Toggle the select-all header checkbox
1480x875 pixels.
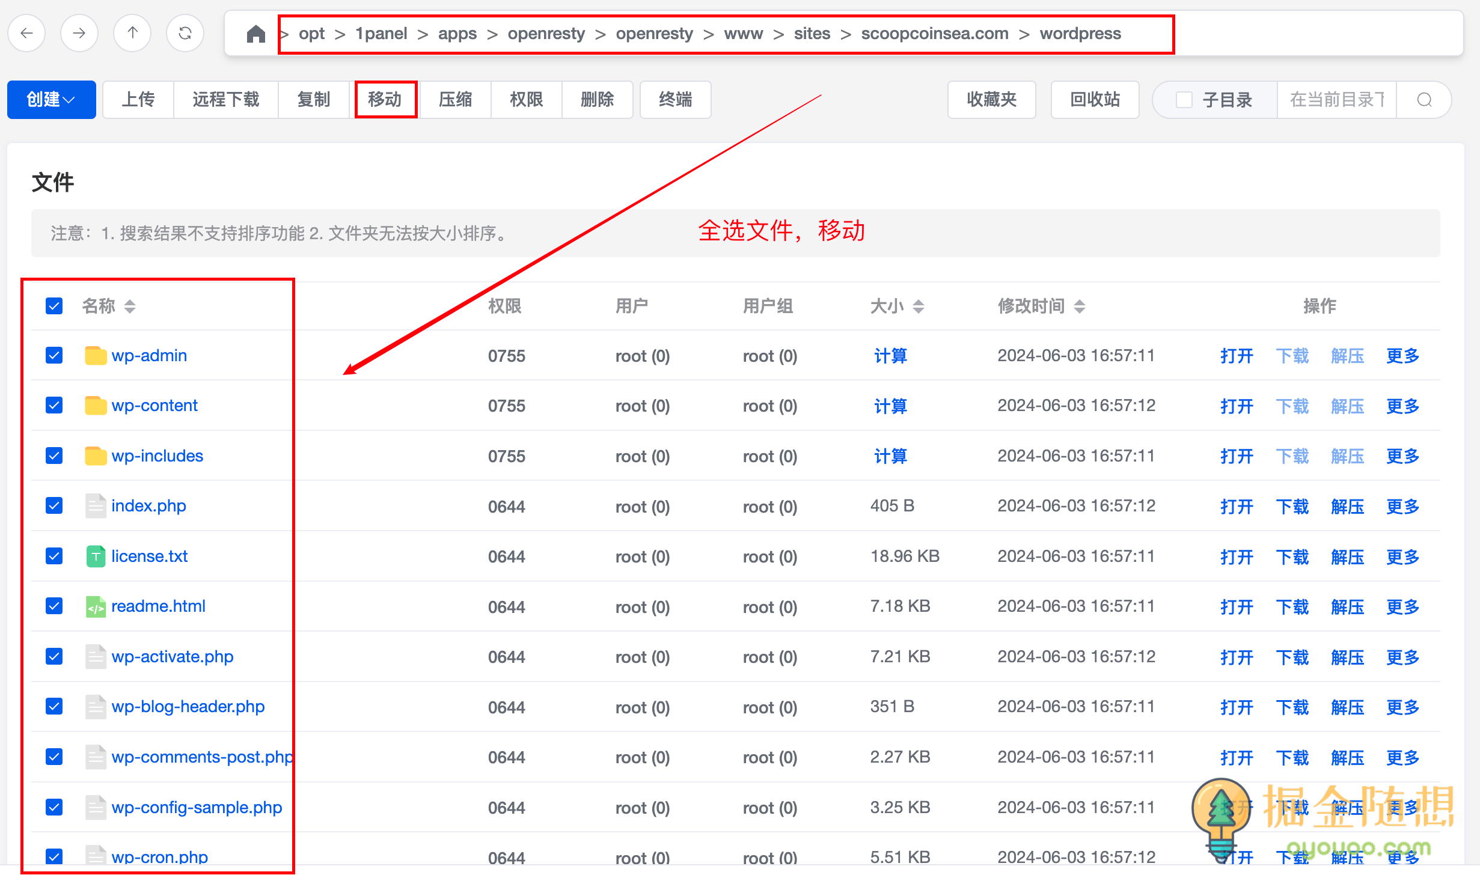(54, 306)
